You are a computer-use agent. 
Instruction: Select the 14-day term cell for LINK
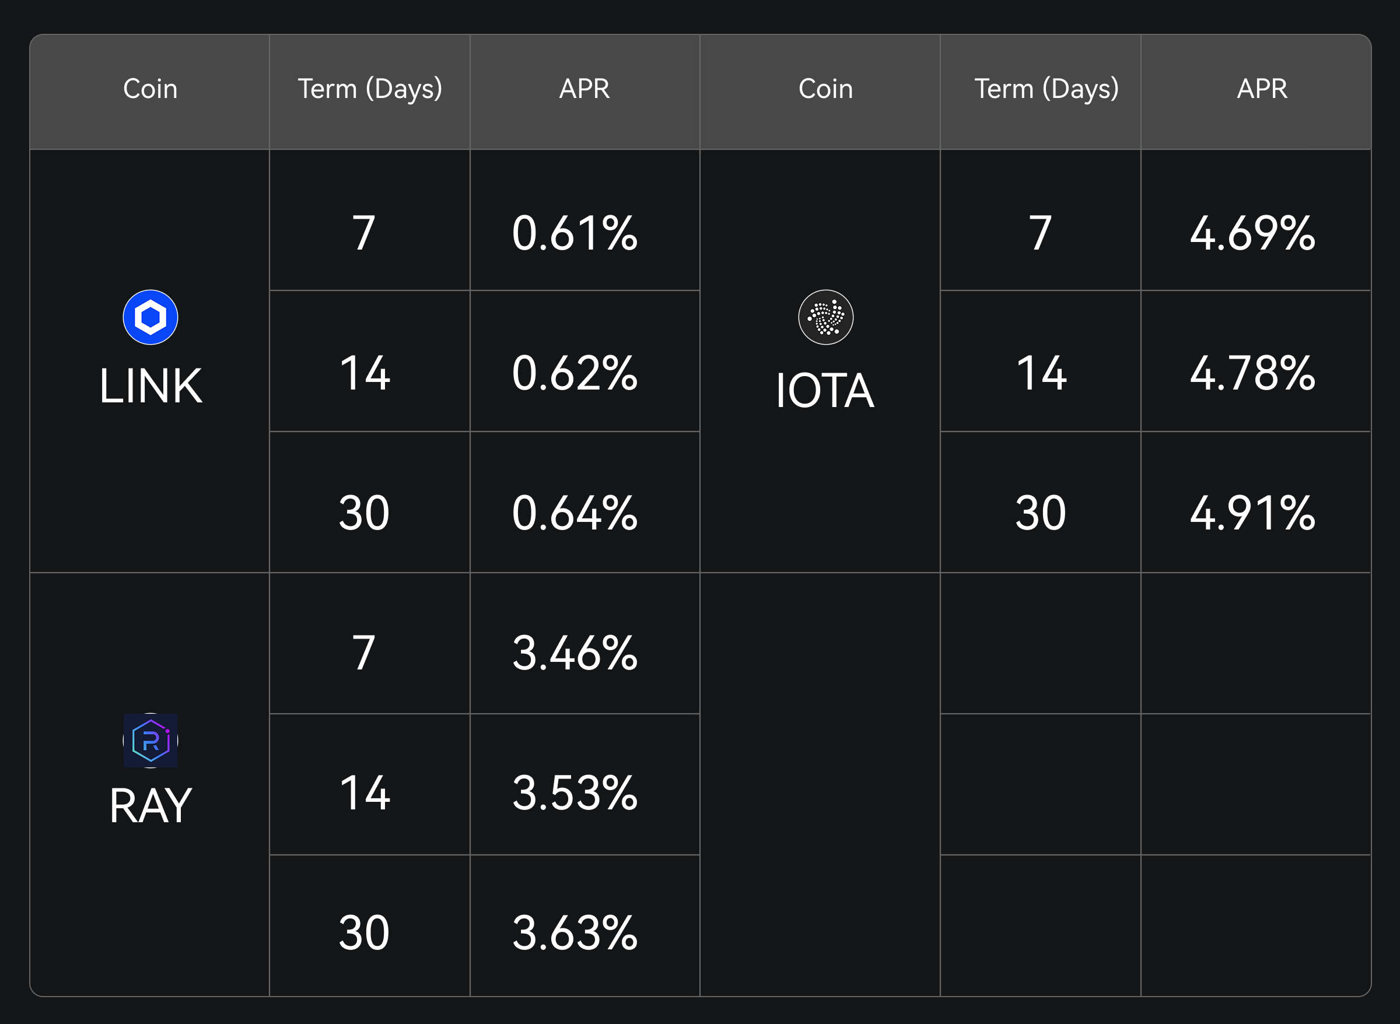point(365,373)
